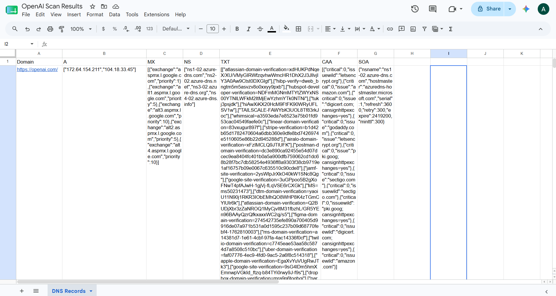Screen dimensions: 556x296
Task: Open the File menu
Action: click(x=26, y=15)
